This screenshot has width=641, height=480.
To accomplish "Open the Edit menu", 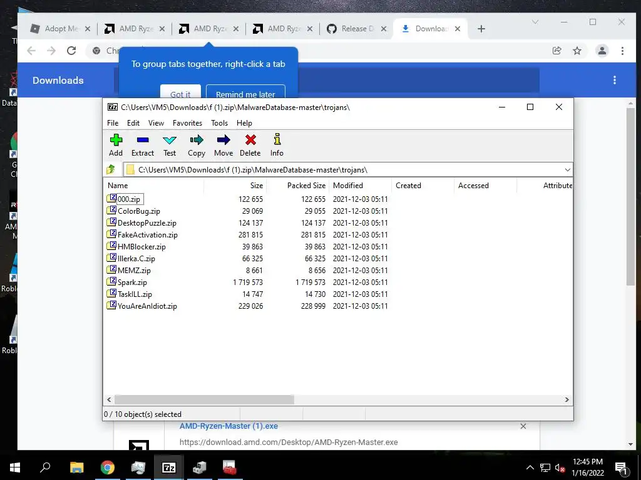I will tap(133, 123).
